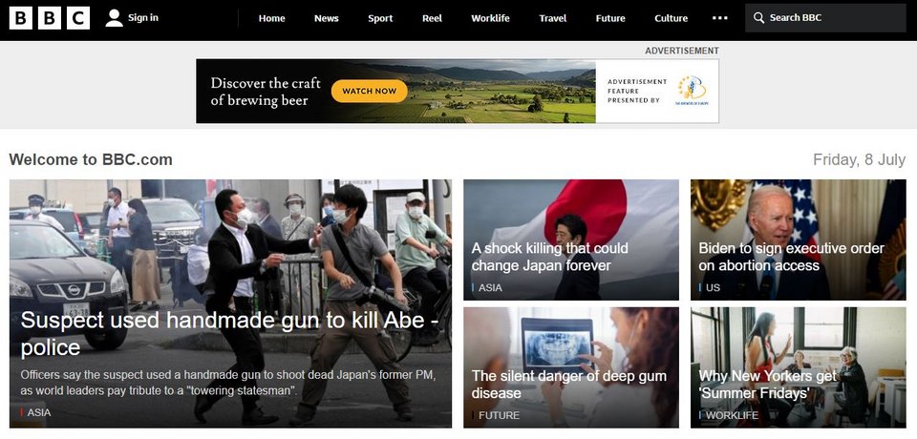Click the Sign in link
Screen dimensions: 917x439
[x=143, y=17]
